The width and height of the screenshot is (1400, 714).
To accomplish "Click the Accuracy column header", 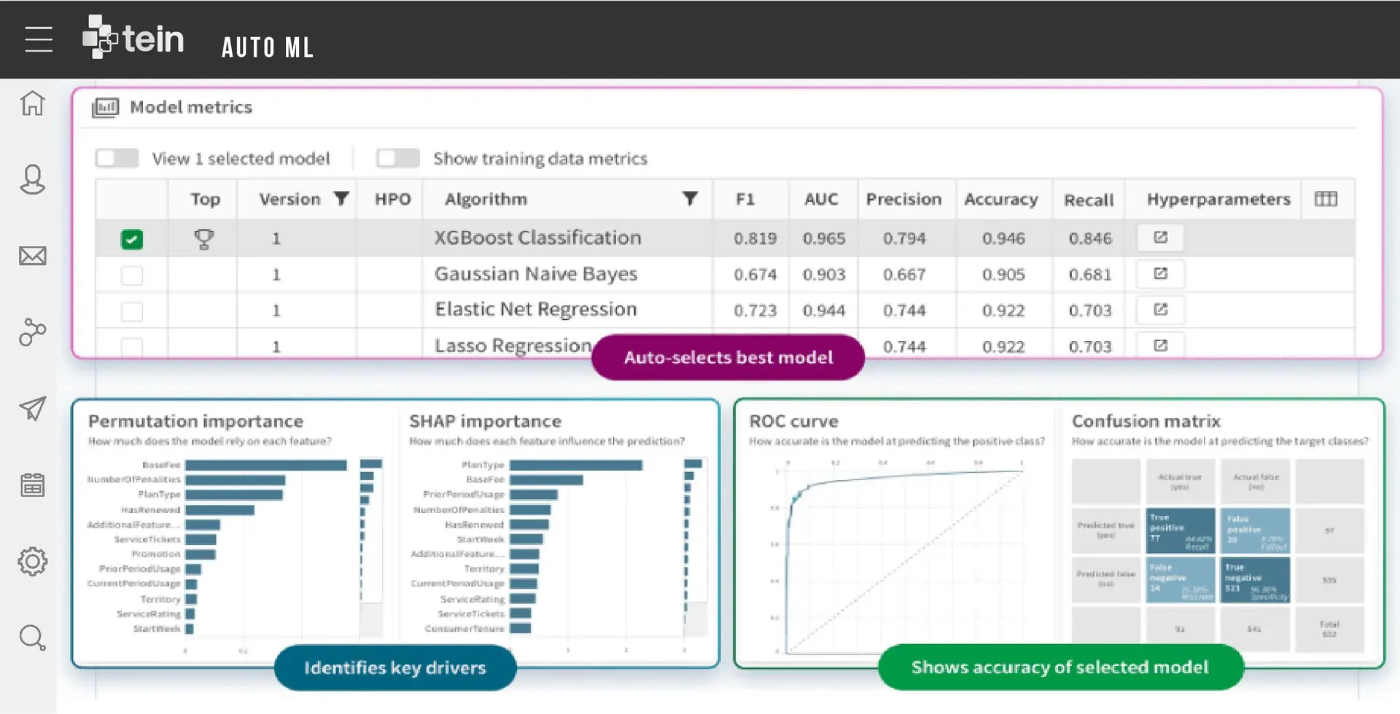I will [x=1000, y=199].
